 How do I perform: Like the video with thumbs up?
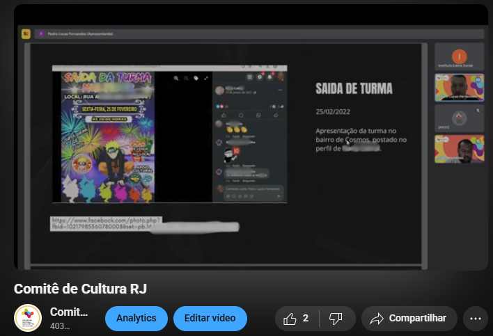(296, 319)
